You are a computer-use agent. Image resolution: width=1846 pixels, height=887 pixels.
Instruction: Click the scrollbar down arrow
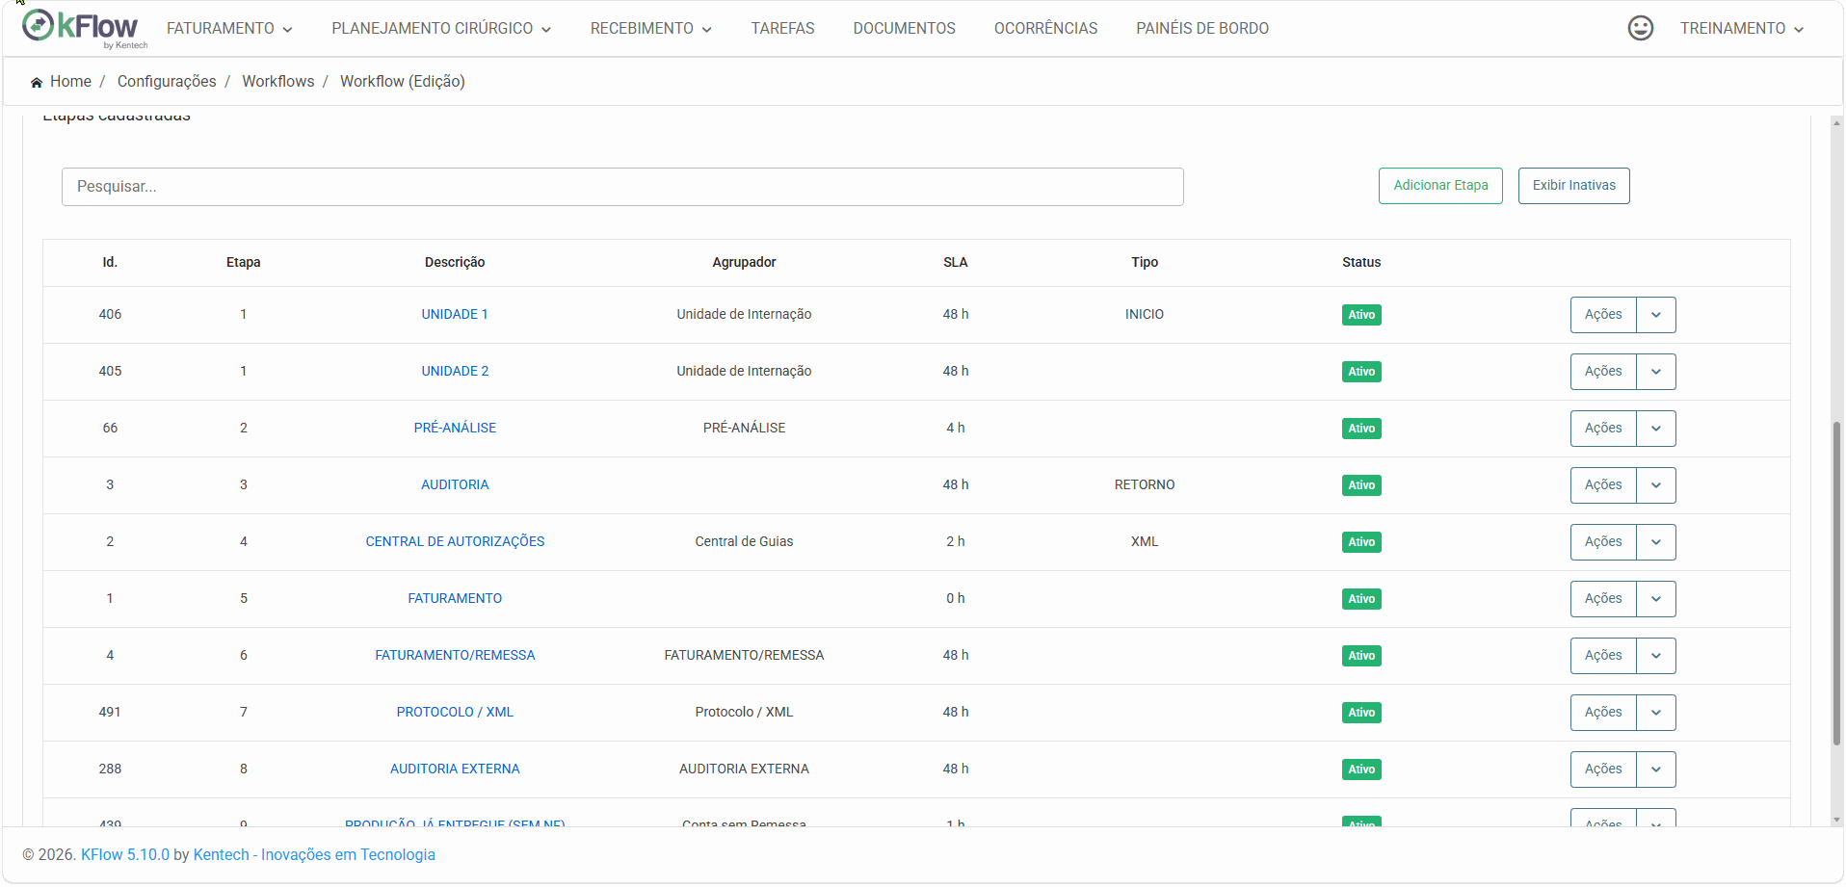pyautogui.click(x=1836, y=820)
